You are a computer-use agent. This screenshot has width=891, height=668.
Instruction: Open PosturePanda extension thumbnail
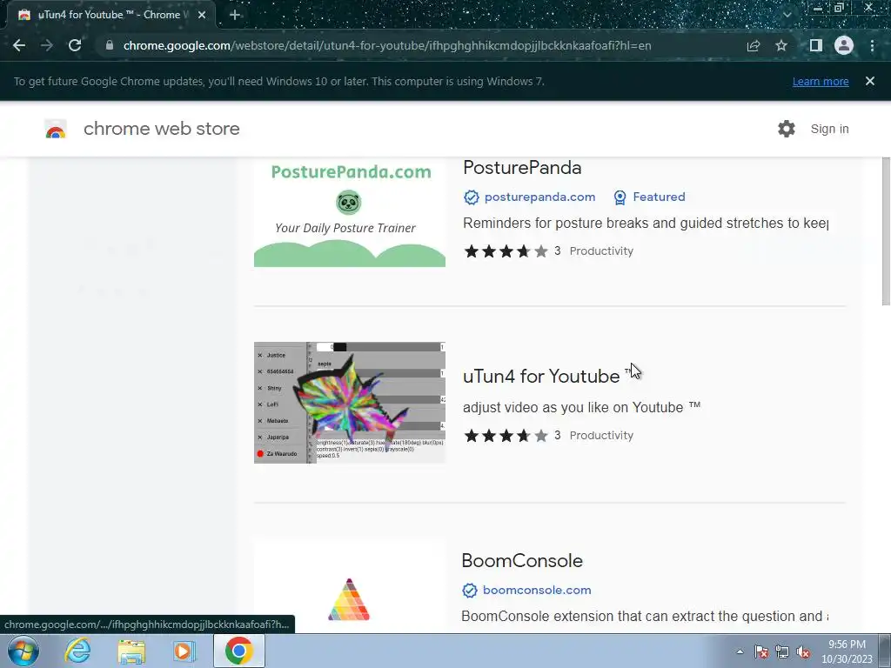point(350,212)
